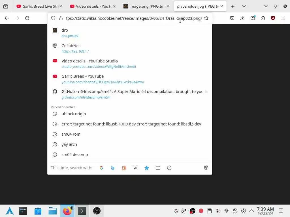Click the window menu chevron in title bar

coord(266,6)
